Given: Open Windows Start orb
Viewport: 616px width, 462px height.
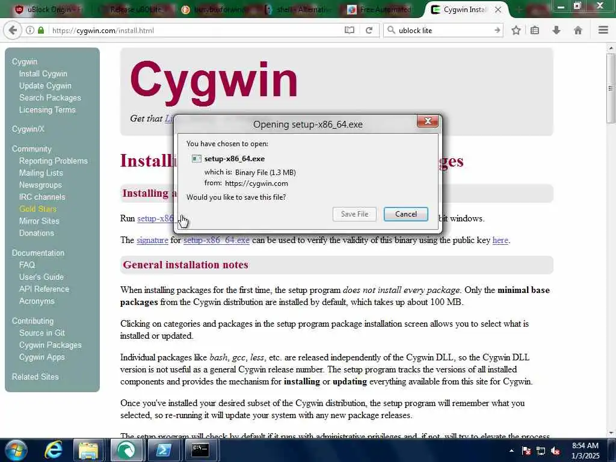Looking at the screenshot, I should (16, 450).
